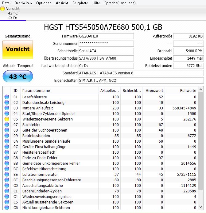Open the Bearbeiten menu
Image resolution: width=206 pixels, height=213 pixels.
pyautogui.click(x=23, y=3)
